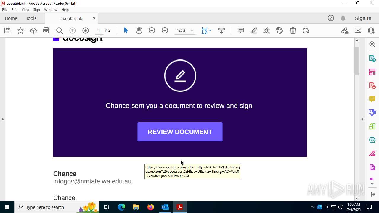
Task: Enable scrolling mode keyboard icon
Action: pyautogui.click(x=221, y=30)
